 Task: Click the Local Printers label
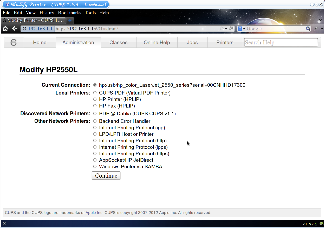click(73, 93)
